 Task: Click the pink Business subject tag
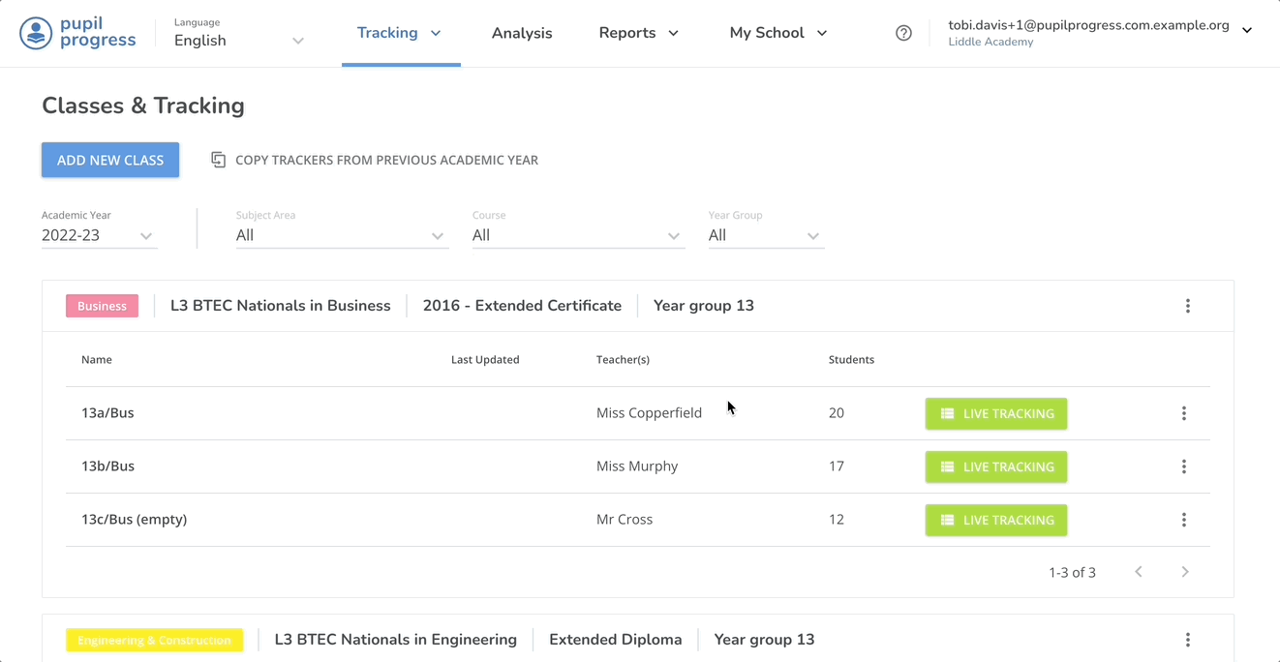coord(102,306)
